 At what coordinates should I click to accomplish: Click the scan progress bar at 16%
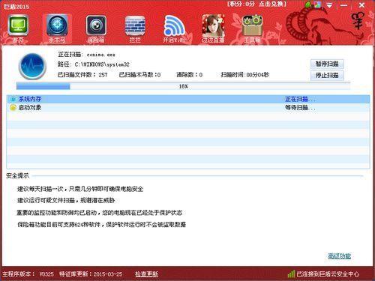click(x=183, y=86)
